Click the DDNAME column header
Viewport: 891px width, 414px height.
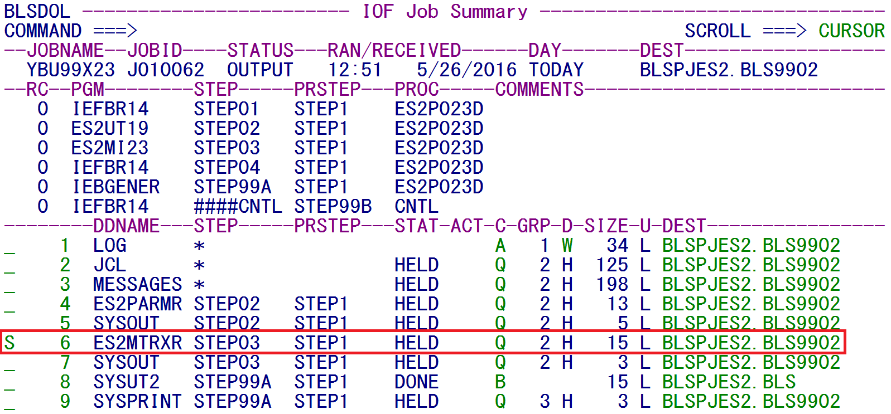click(x=127, y=226)
